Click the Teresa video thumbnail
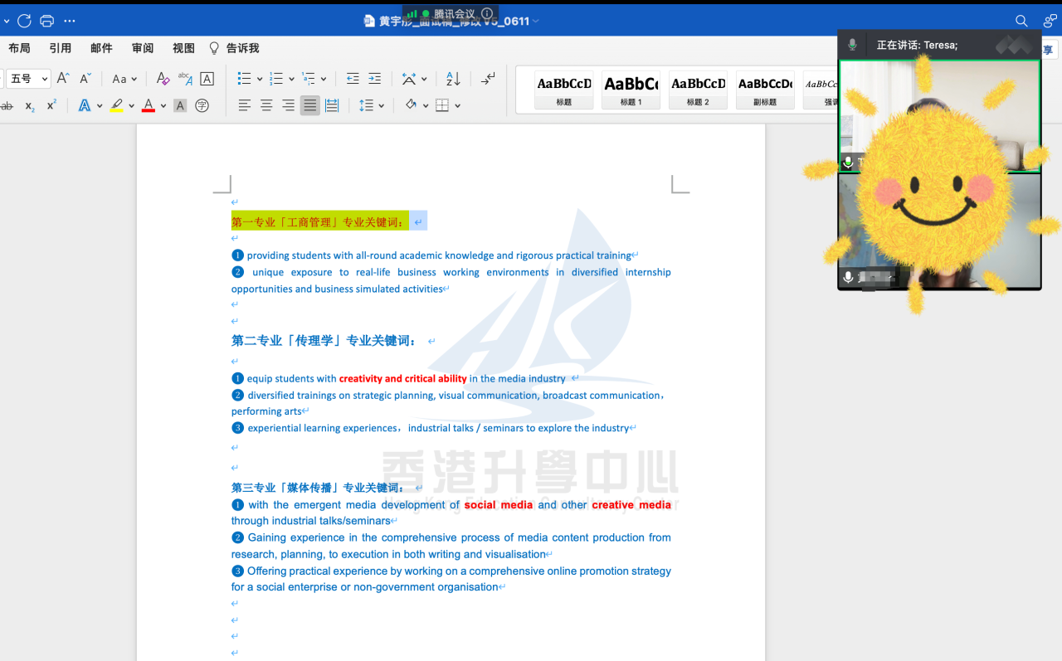 point(939,115)
